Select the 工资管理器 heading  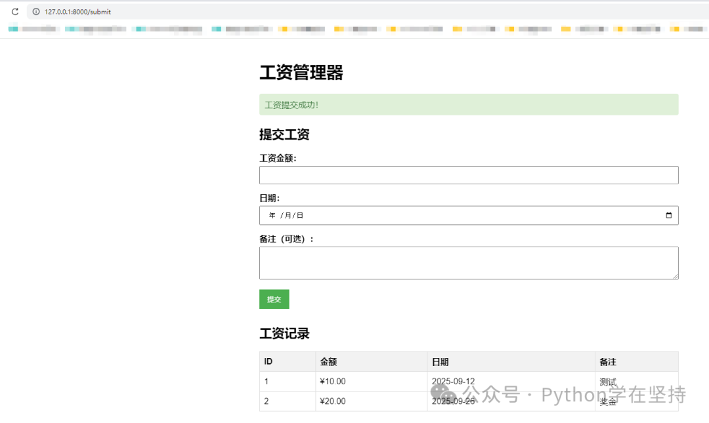[x=301, y=72]
